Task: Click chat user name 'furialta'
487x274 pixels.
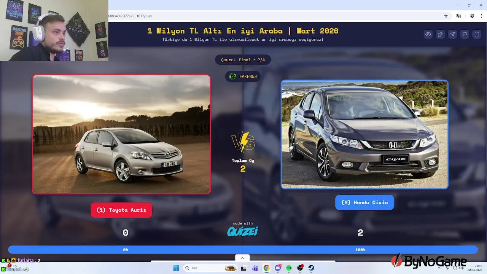Action: [26, 260]
